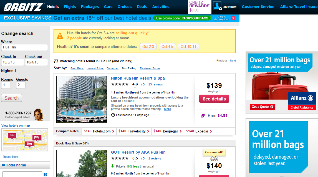Screen dimensions: 318x177
Task: Sort results by Lowest Price
Action: [x=95, y=68]
